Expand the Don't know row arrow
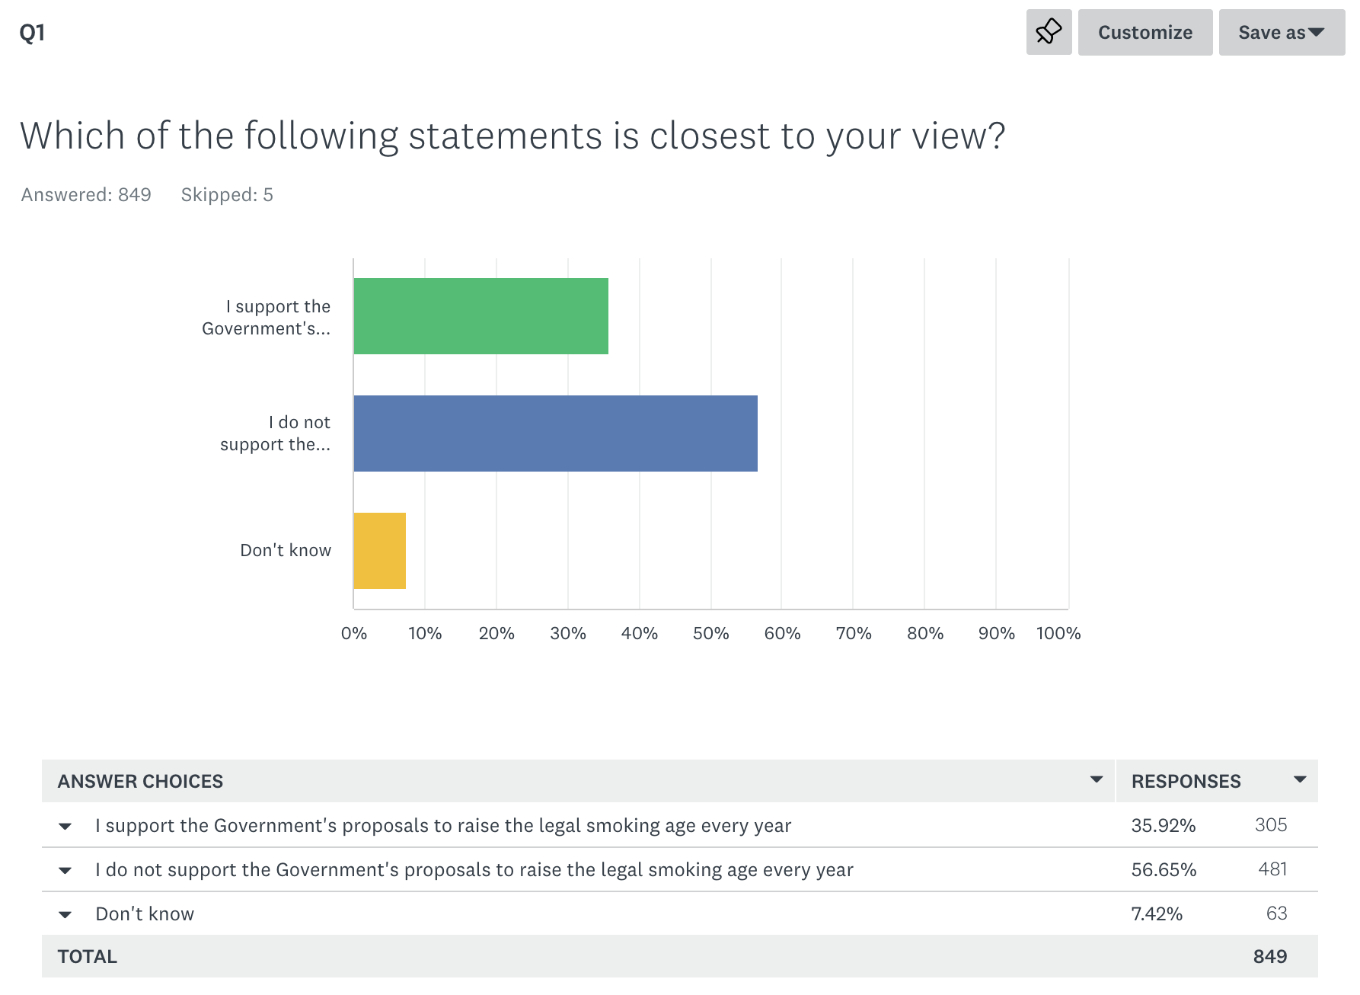Image resolution: width=1360 pixels, height=995 pixels. 65,915
